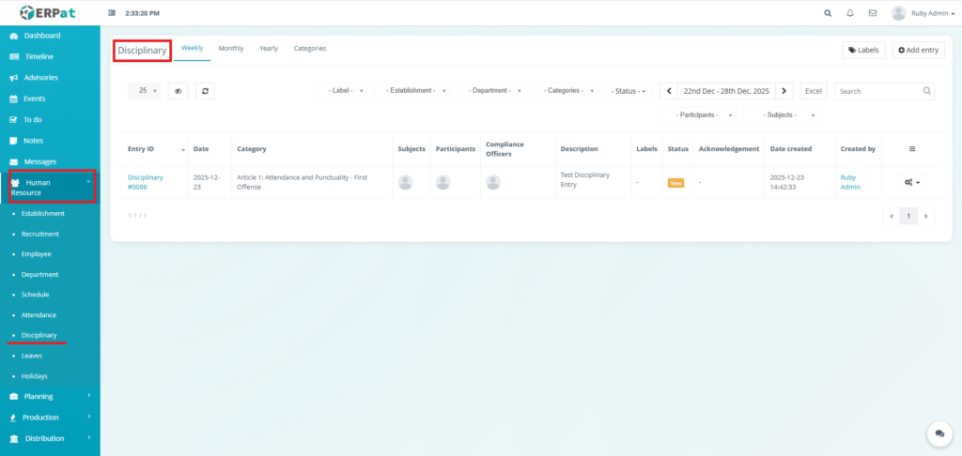Click the Search input field
This screenshot has height=456, width=962.
[878, 91]
